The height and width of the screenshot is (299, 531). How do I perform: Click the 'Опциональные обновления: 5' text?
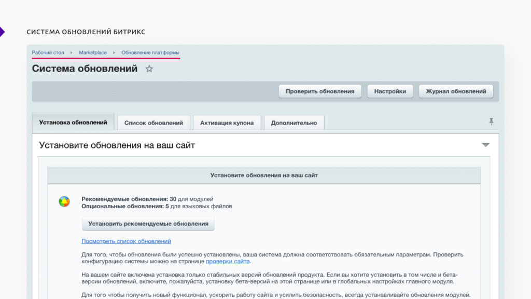pos(125,206)
